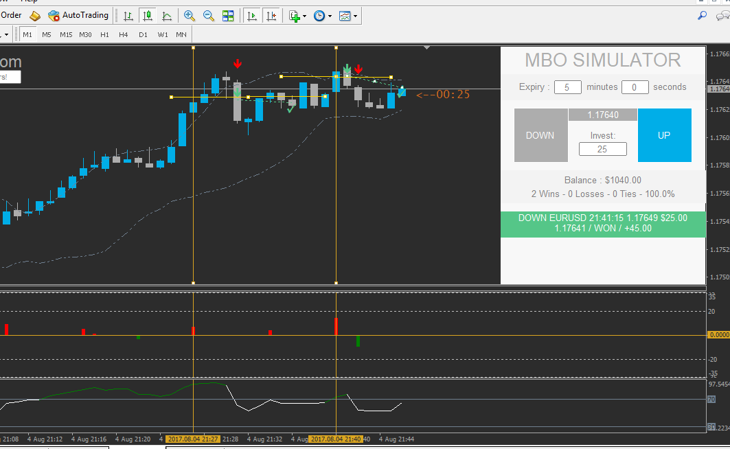Click the Expiry minutes input field
The width and height of the screenshot is (730, 449).
tap(567, 87)
